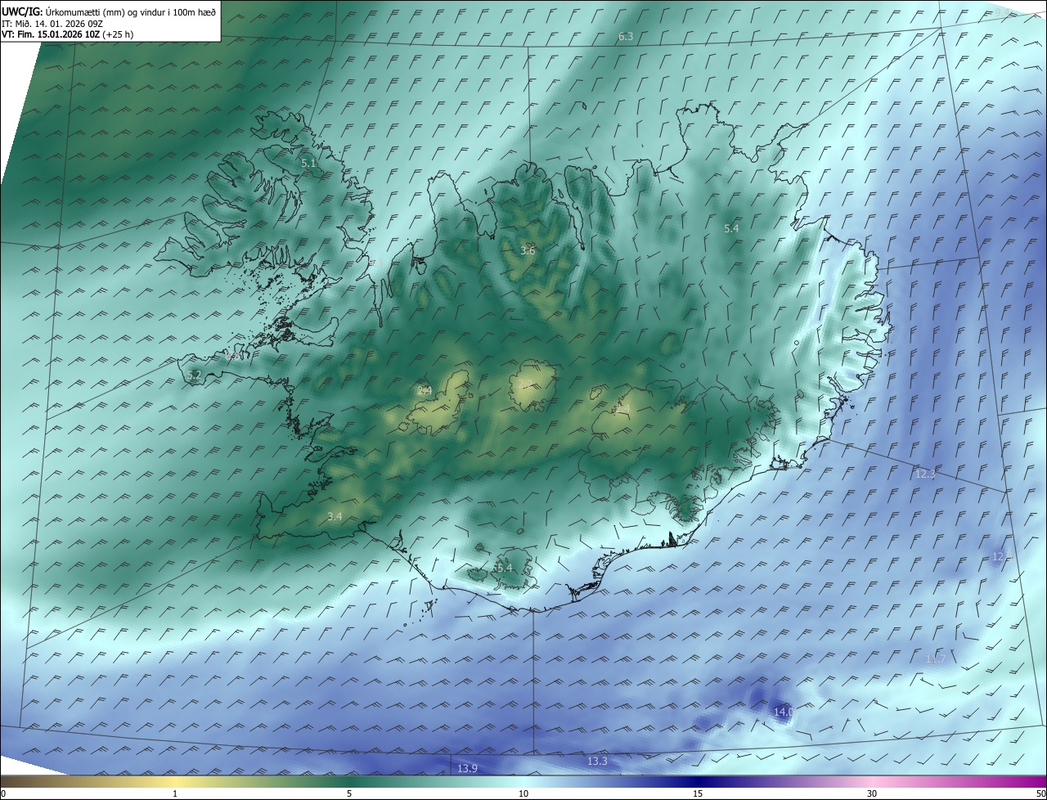The height and width of the screenshot is (800, 1047).
Task: Click the colour scale tick labelled 30
Action: coord(872,793)
